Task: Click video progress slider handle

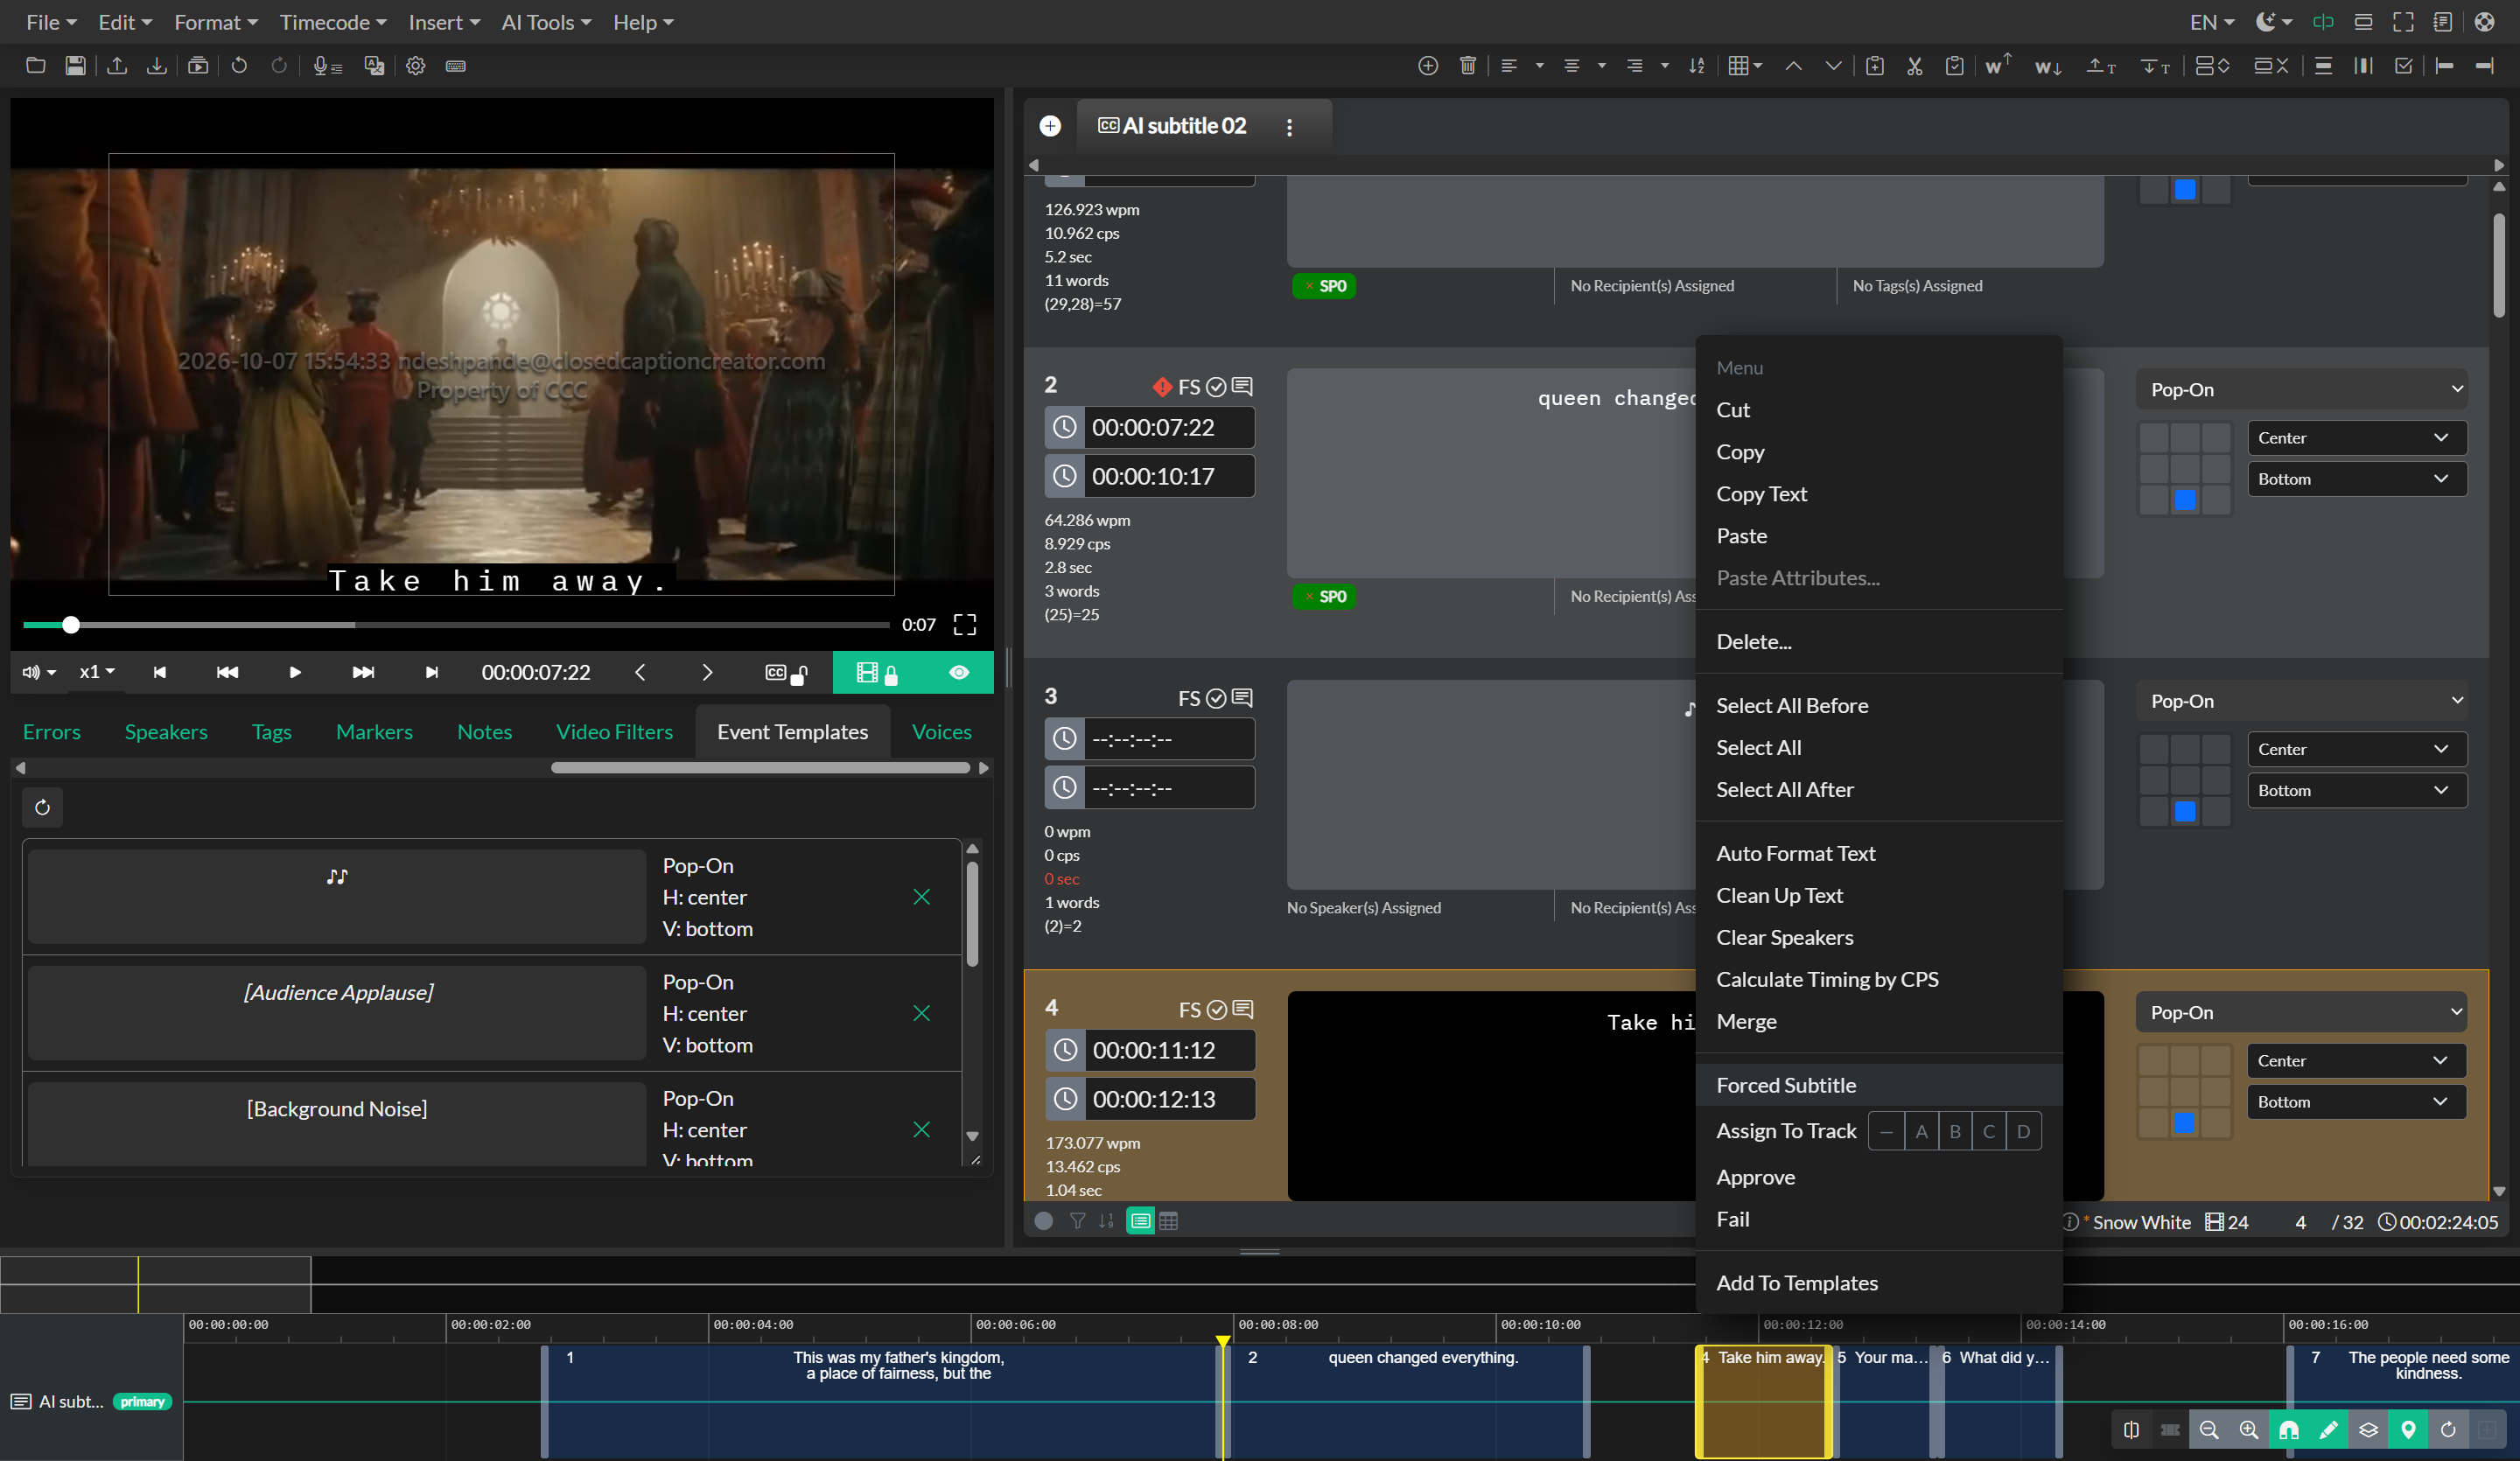Action: [71, 625]
